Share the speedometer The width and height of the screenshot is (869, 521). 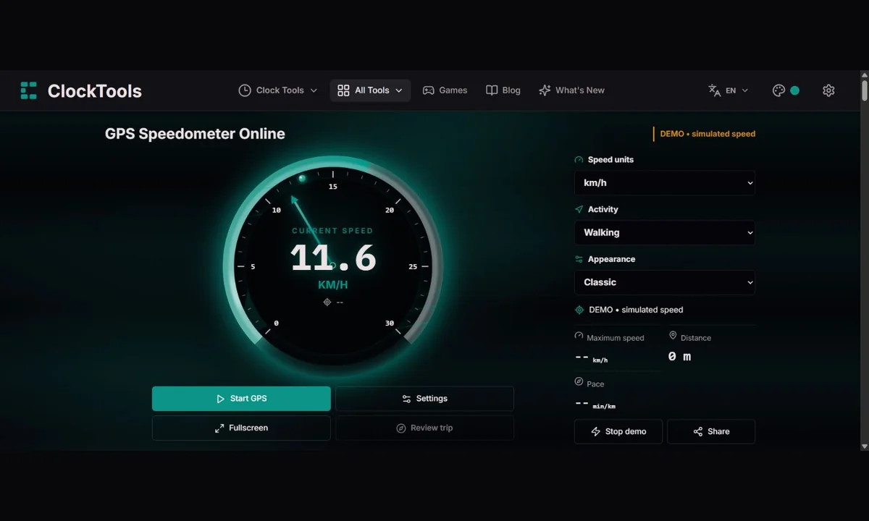711,431
